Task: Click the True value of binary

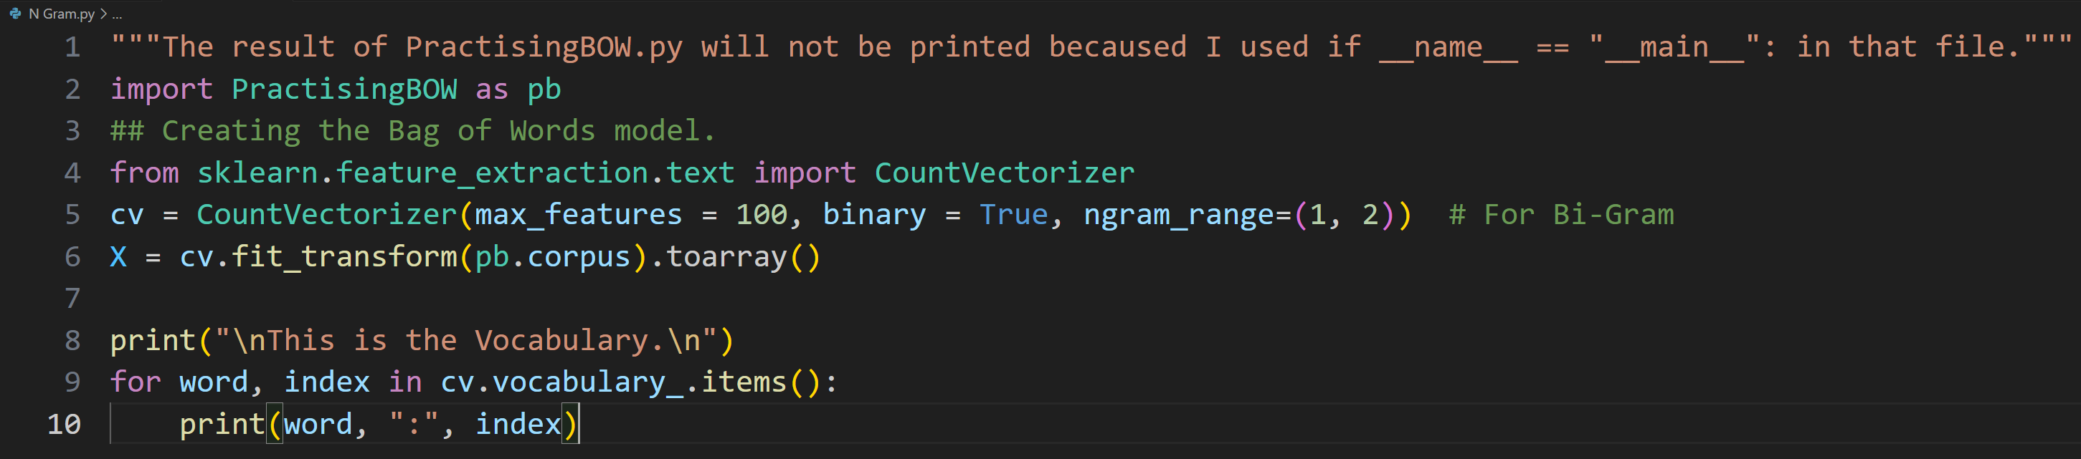Action: (x=1013, y=215)
